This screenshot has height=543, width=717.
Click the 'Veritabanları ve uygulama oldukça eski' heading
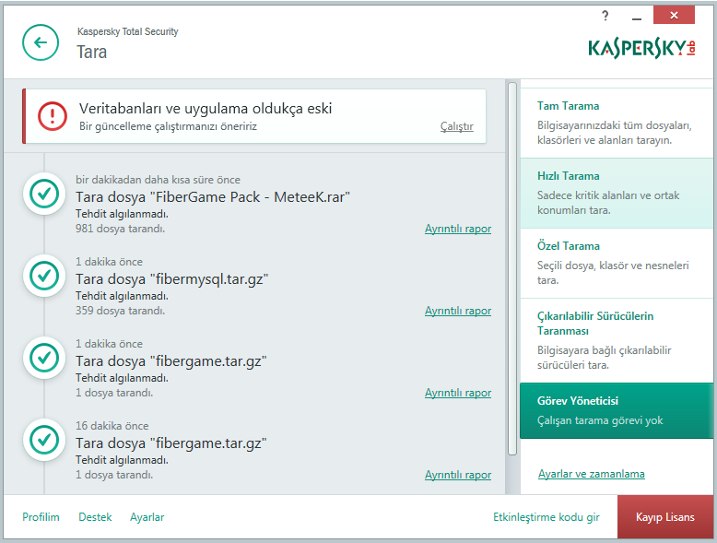206,109
